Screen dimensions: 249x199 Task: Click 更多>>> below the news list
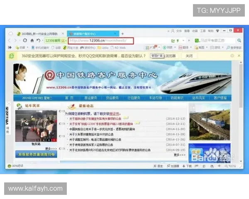click(x=179, y=155)
